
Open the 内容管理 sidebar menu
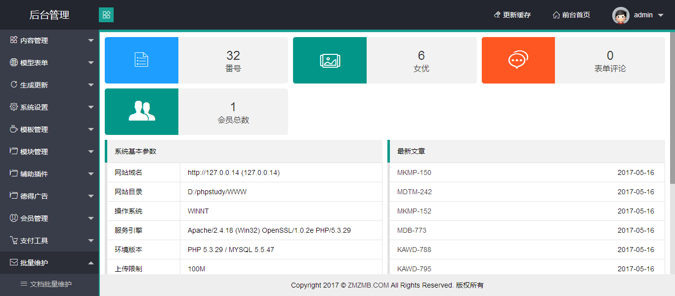point(49,41)
